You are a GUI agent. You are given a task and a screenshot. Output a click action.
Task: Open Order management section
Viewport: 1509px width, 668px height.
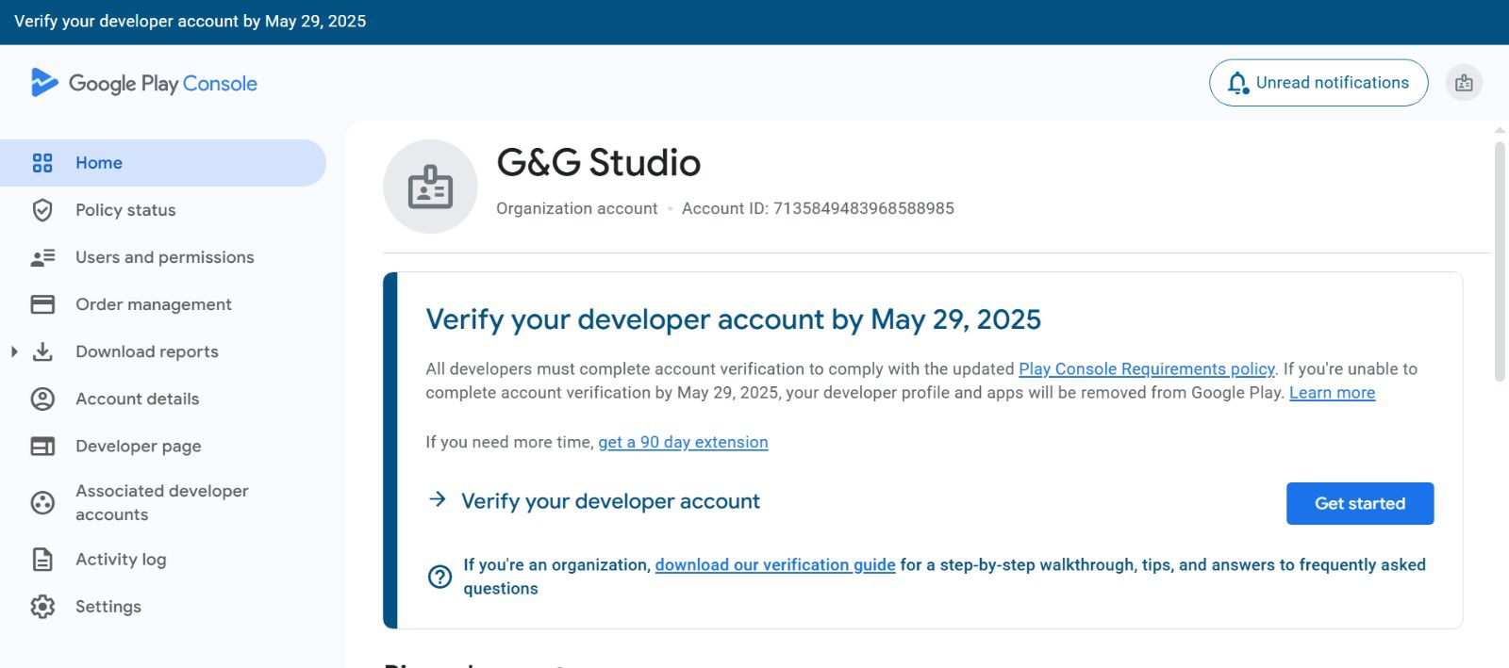point(162,304)
